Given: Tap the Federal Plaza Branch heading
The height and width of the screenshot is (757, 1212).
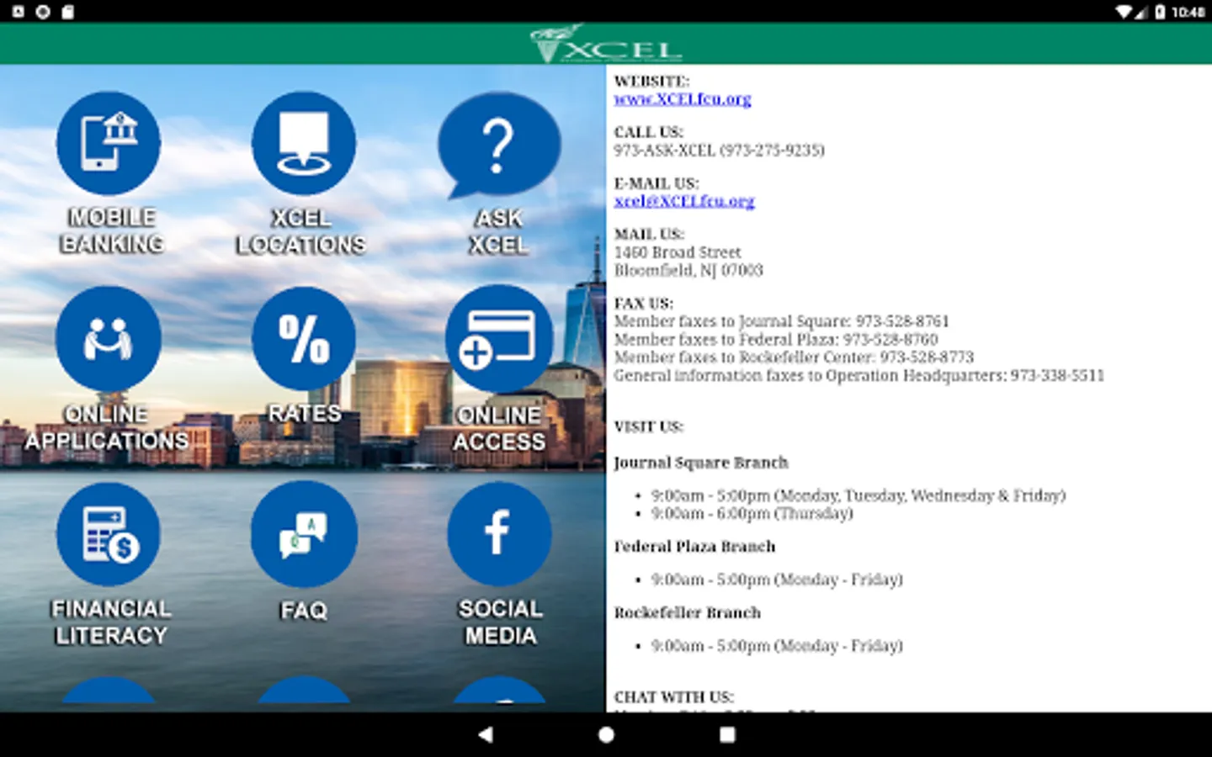Looking at the screenshot, I should (x=694, y=547).
